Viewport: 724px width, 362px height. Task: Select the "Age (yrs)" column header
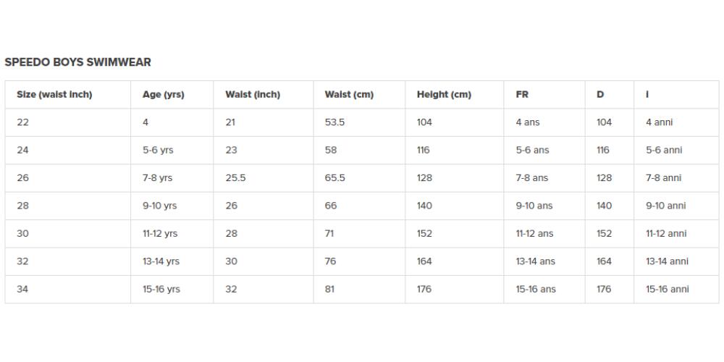[163, 95]
